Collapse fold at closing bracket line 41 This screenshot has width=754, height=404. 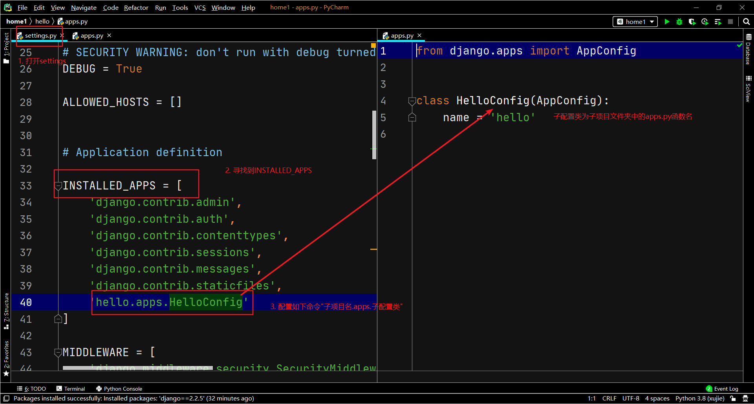pyautogui.click(x=58, y=319)
